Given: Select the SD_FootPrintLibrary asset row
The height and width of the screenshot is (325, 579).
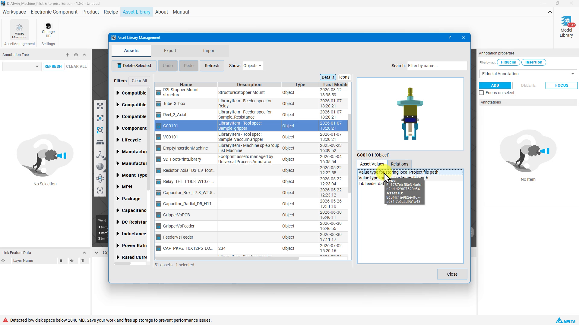Looking at the screenshot, I should tap(251, 159).
